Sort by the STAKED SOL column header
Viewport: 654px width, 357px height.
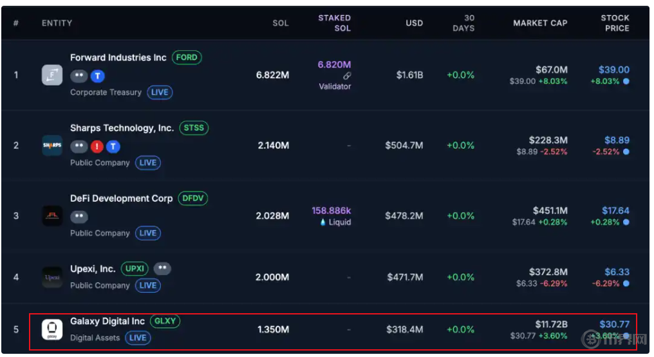tap(334, 23)
